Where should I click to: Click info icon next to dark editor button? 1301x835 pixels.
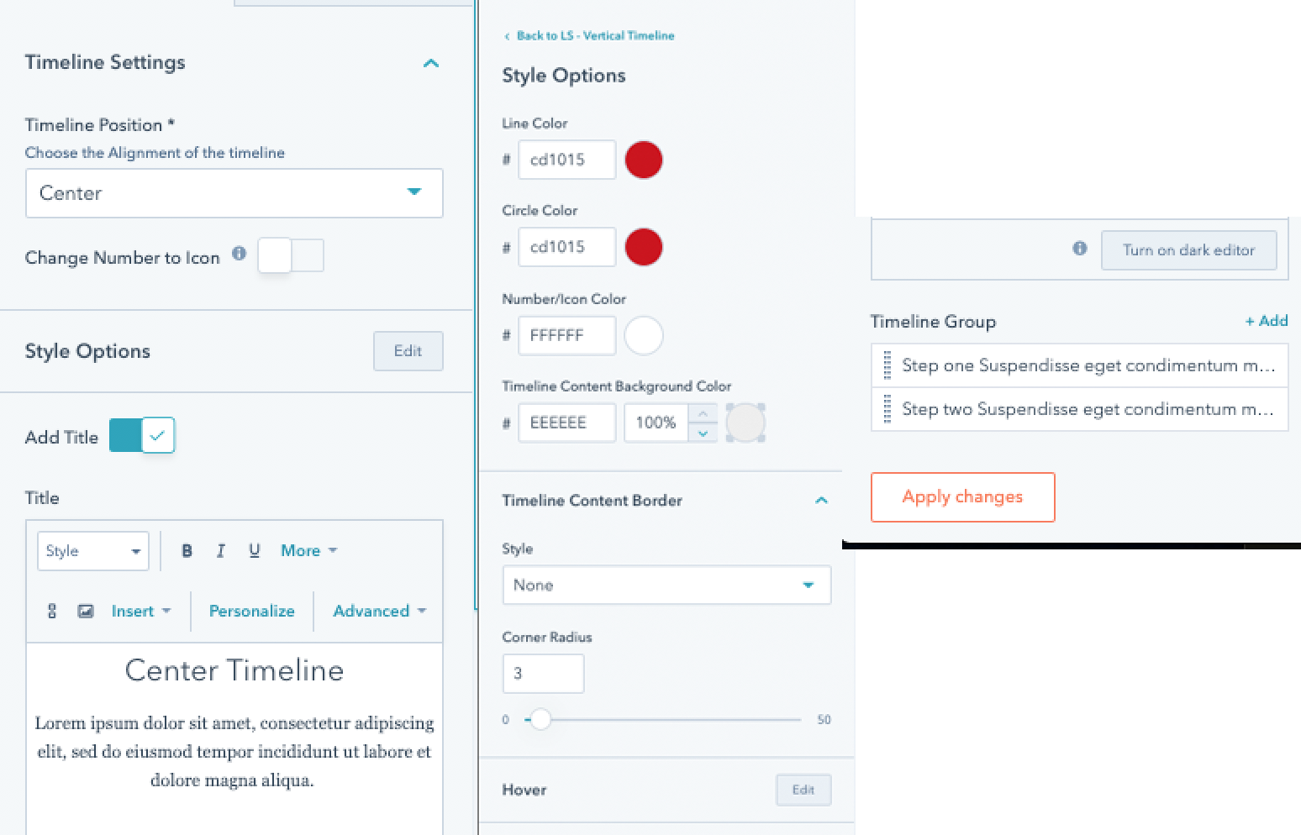(x=1080, y=248)
